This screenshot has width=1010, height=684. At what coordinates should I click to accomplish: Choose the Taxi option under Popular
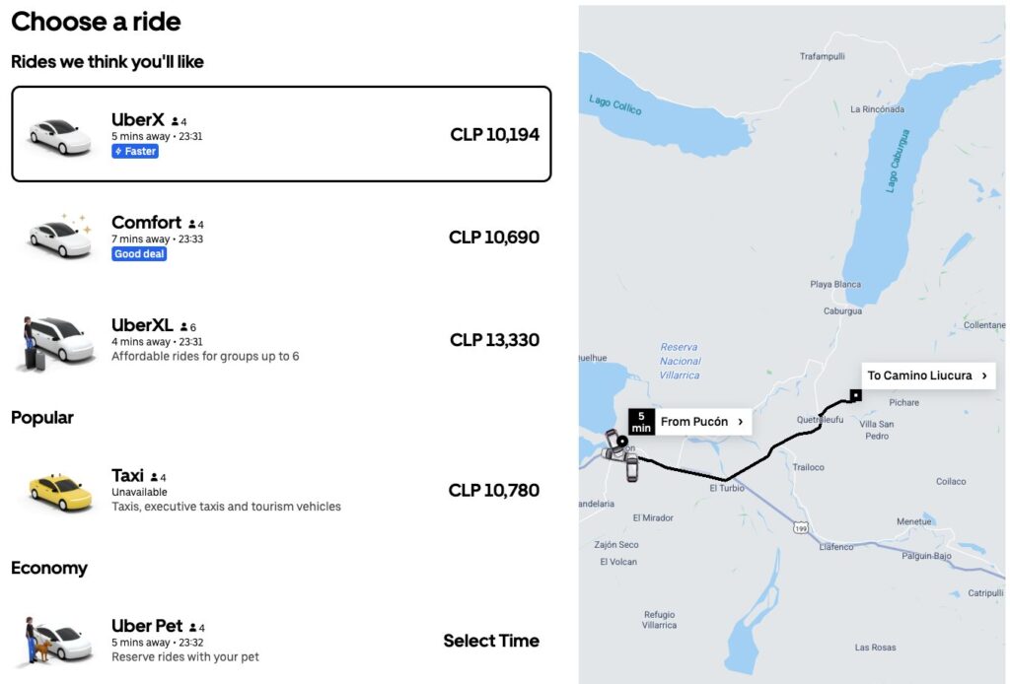click(x=281, y=490)
